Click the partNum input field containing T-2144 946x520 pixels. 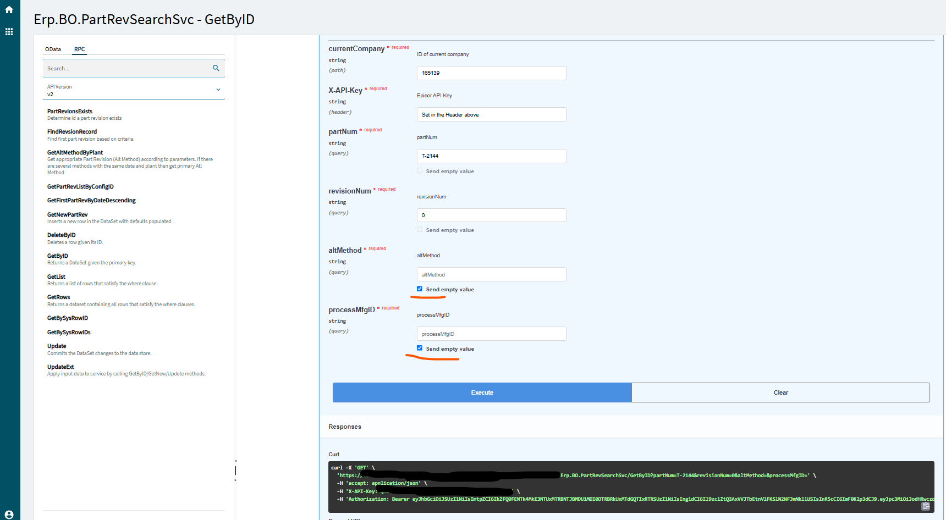pyautogui.click(x=491, y=156)
